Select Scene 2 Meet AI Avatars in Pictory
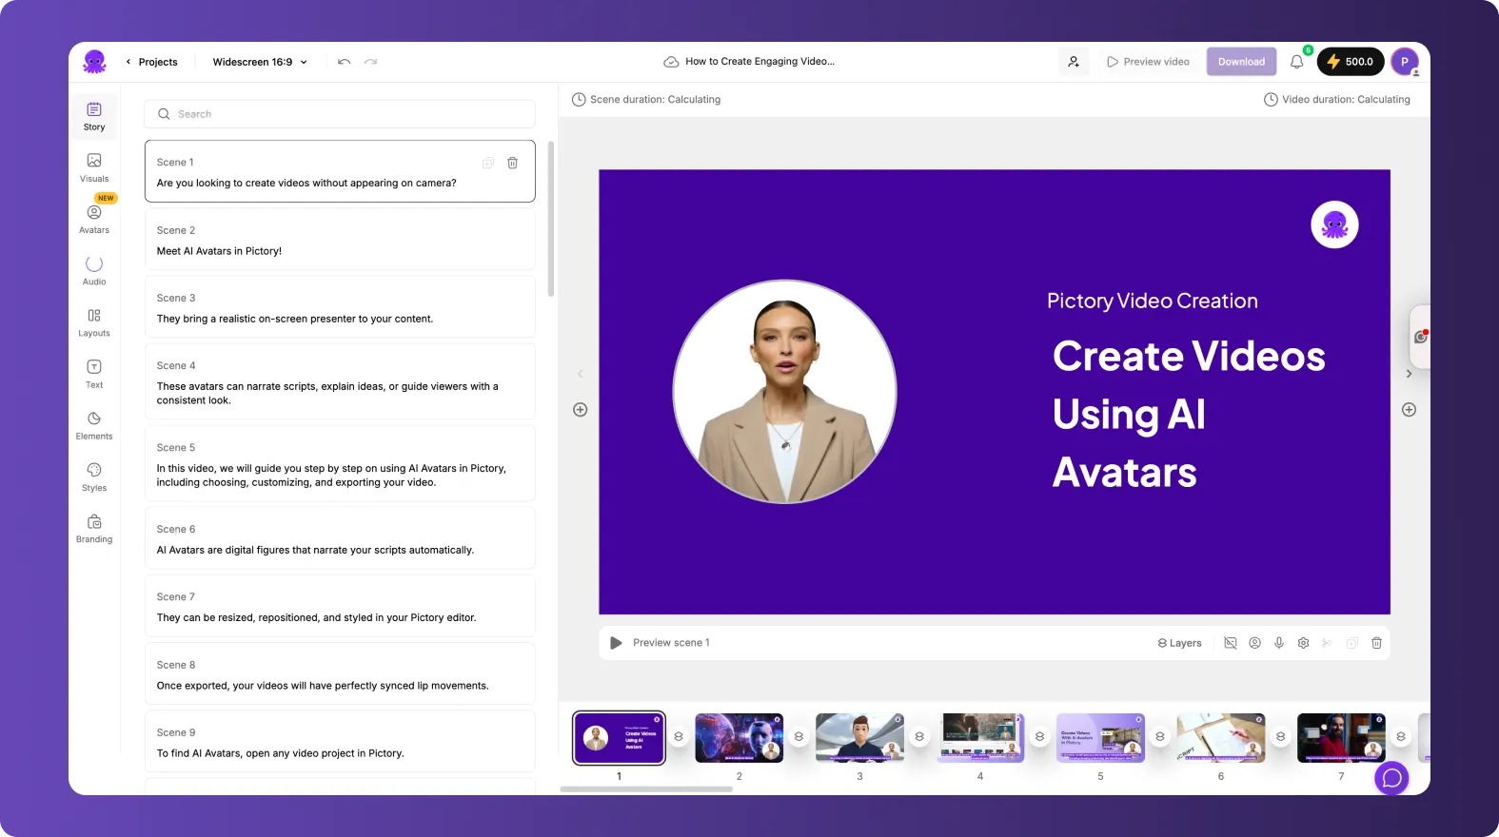Screen dimensions: 1499x837 click(340, 240)
